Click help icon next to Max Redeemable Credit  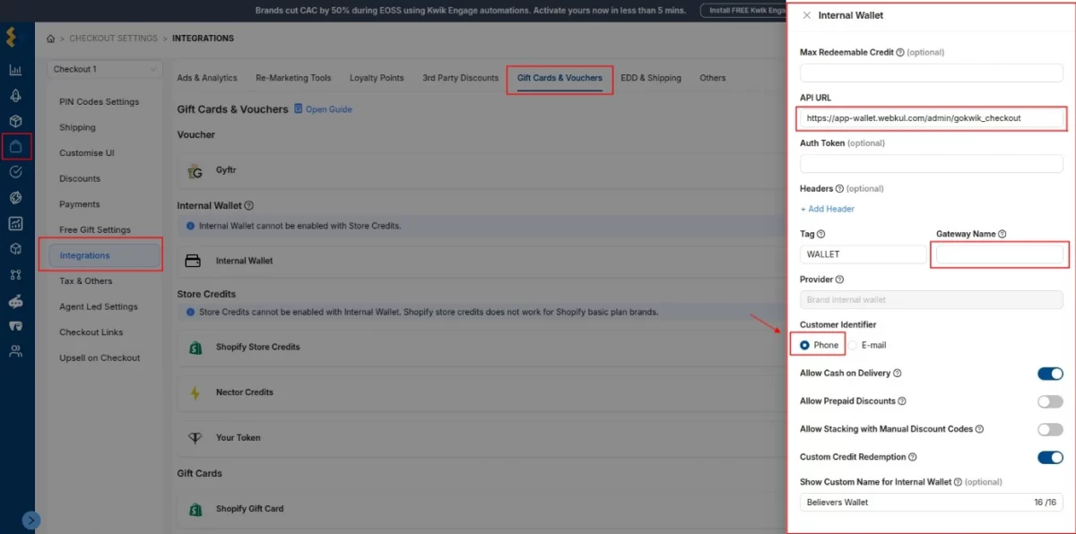(x=900, y=53)
